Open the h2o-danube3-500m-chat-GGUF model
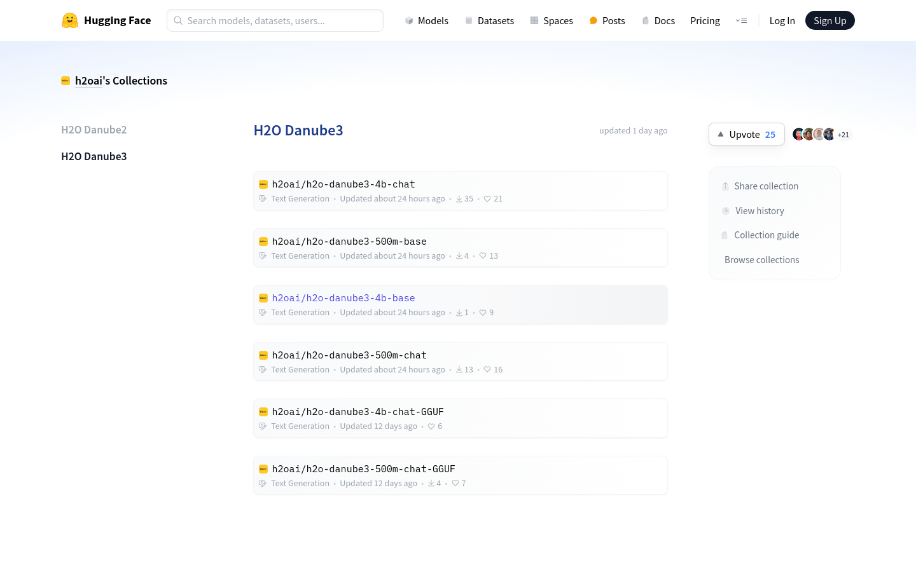Image resolution: width=916 pixels, height=572 pixels. [363, 469]
